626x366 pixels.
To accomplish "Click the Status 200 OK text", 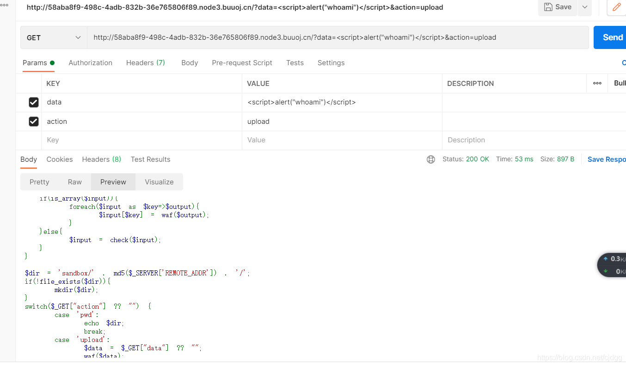I will [466, 159].
